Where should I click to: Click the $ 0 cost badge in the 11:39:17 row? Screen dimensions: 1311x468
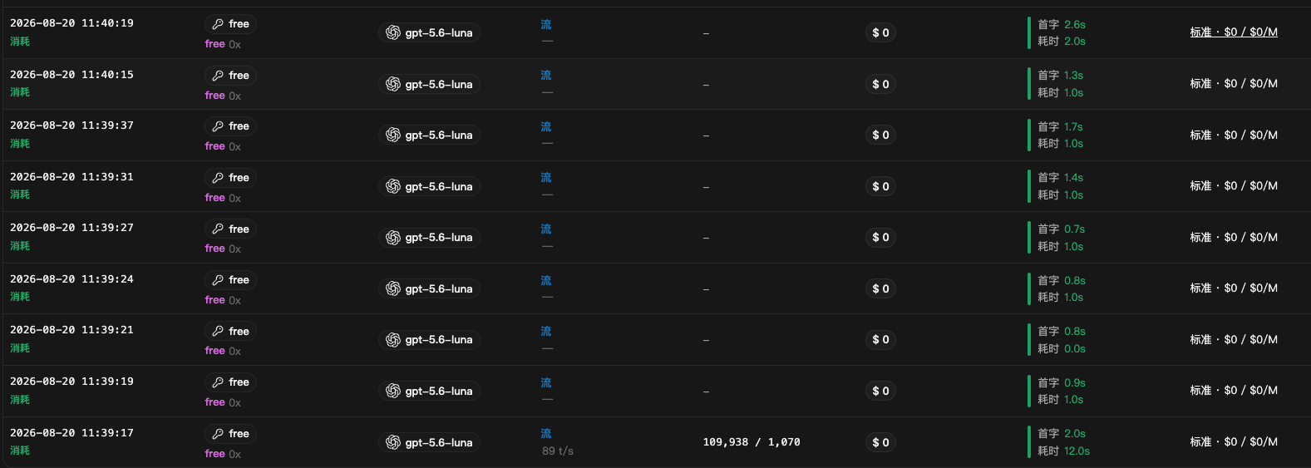880,442
